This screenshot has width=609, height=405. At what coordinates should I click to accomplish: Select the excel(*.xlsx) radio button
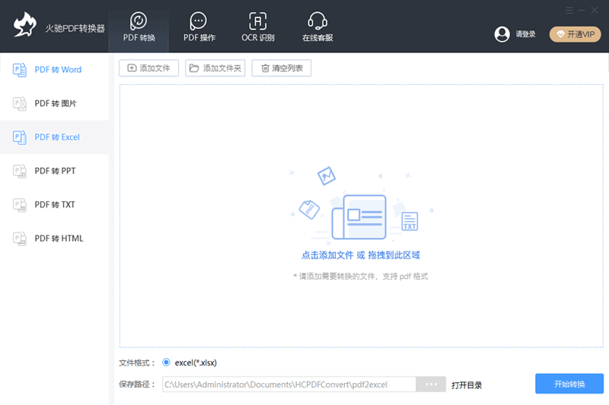tap(166, 362)
